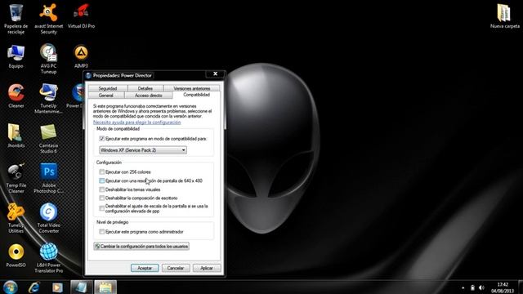Toggle compatibility mode checkbox
The image size is (523, 294).
pyautogui.click(x=101, y=138)
